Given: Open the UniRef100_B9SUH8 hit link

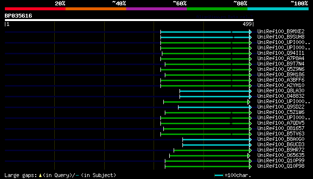Looking at the screenshot, I should pos(281,37).
